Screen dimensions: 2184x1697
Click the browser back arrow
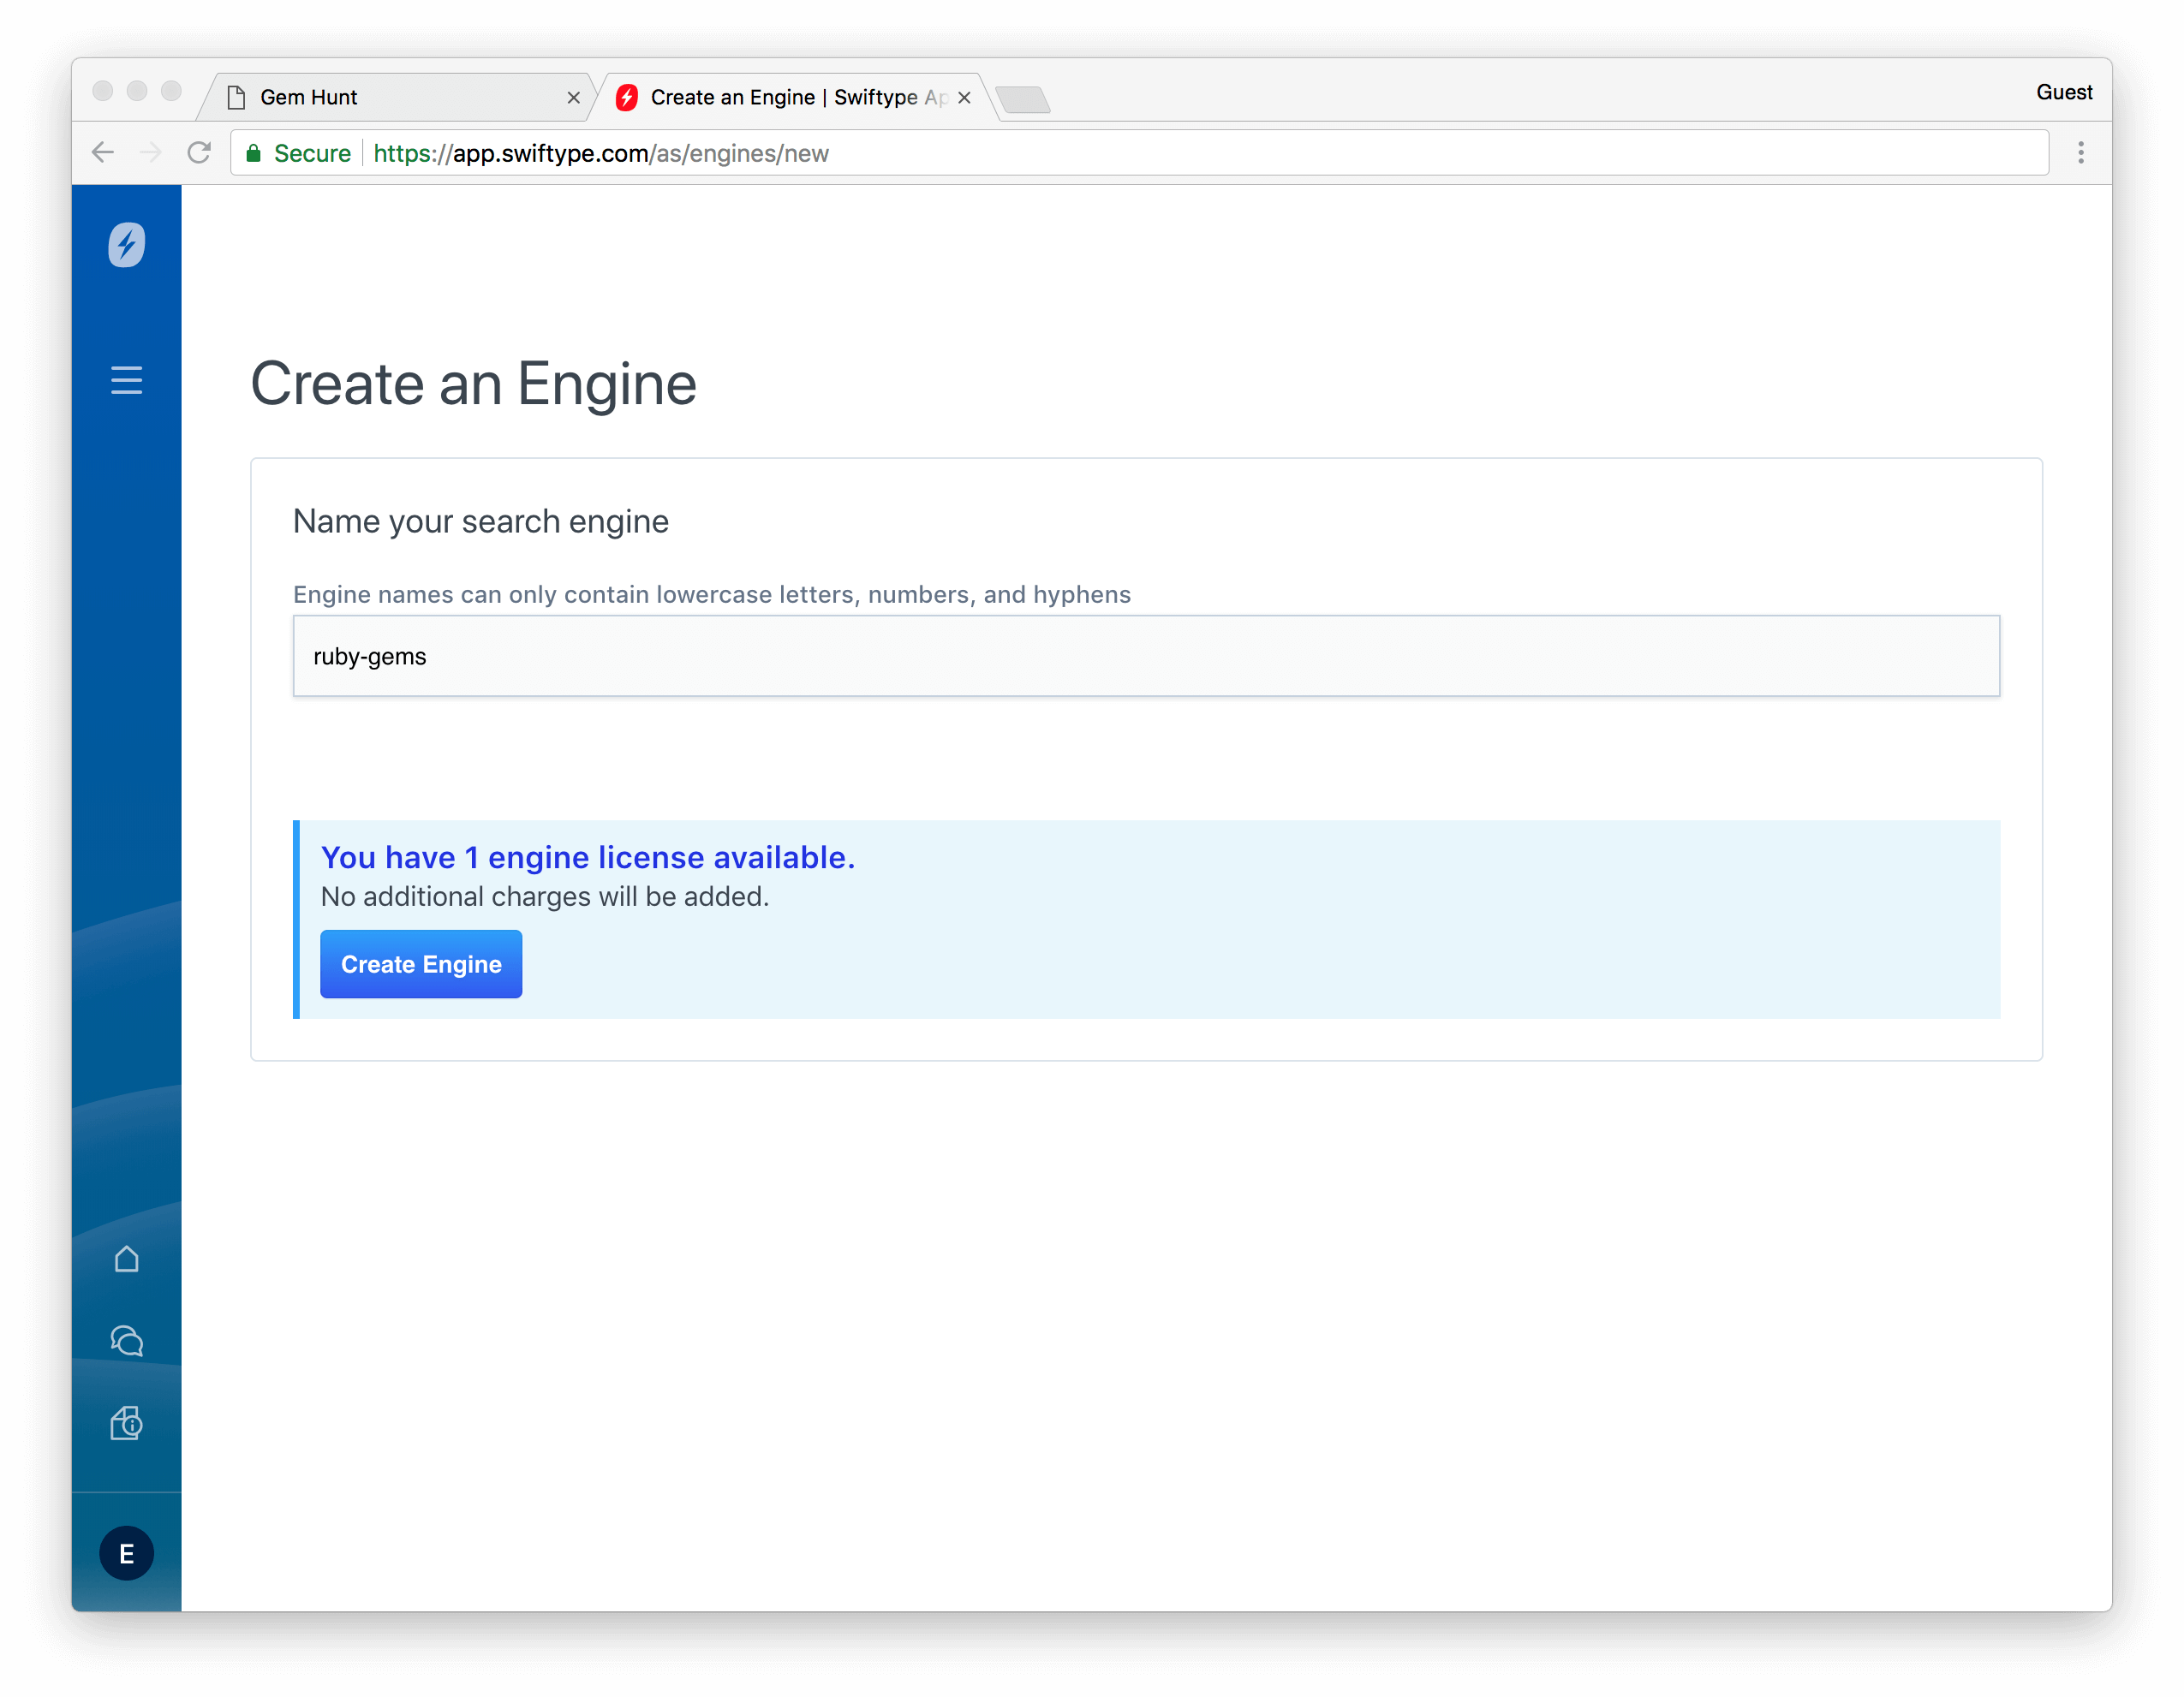(x=103, y=153)
